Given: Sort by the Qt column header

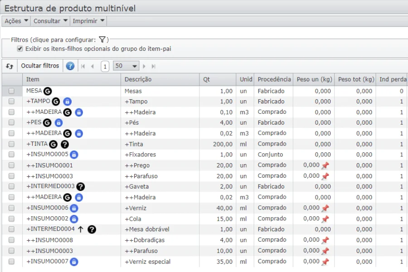Looking at the screenshot, I should tap(218, 79).
